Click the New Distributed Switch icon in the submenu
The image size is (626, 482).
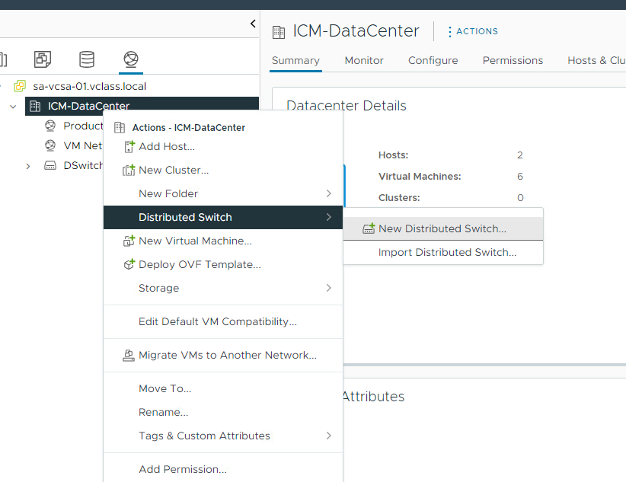[369, 228]
